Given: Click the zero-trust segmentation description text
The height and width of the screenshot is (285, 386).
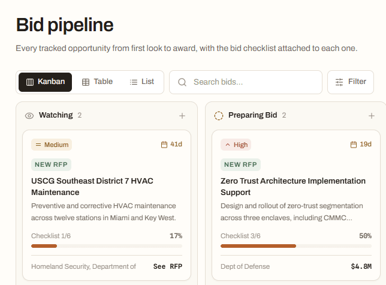Looking at the screenshot, I should tap(292, 212).
